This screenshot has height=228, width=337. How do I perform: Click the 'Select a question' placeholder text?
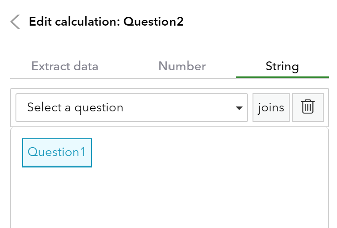[75, 107]
